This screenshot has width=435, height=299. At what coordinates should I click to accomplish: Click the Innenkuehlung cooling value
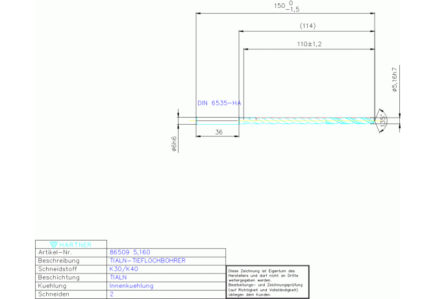[131, 285]
